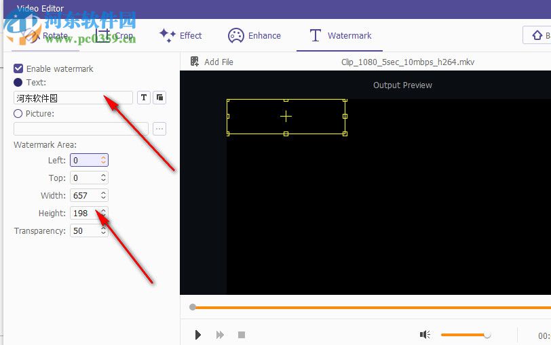Open the Effect tab

(180, 35)
